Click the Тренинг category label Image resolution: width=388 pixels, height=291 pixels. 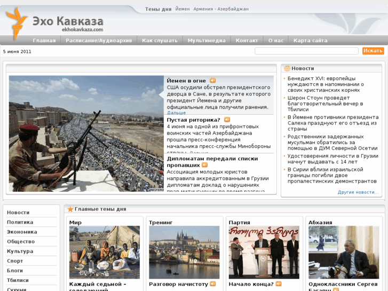(x=161, y=223)
